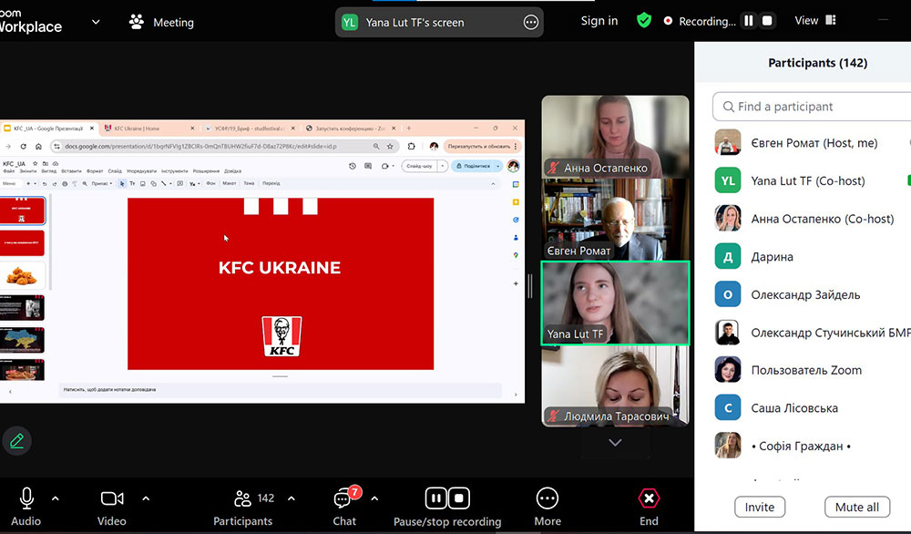911x534 pixels.
Task: Open the Формат menu in Google Slides
Action: tap(95, 171)
